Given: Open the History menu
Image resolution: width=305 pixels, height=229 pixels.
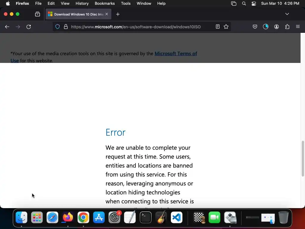Looking at the screenshot, I should (x=82, y=4).
